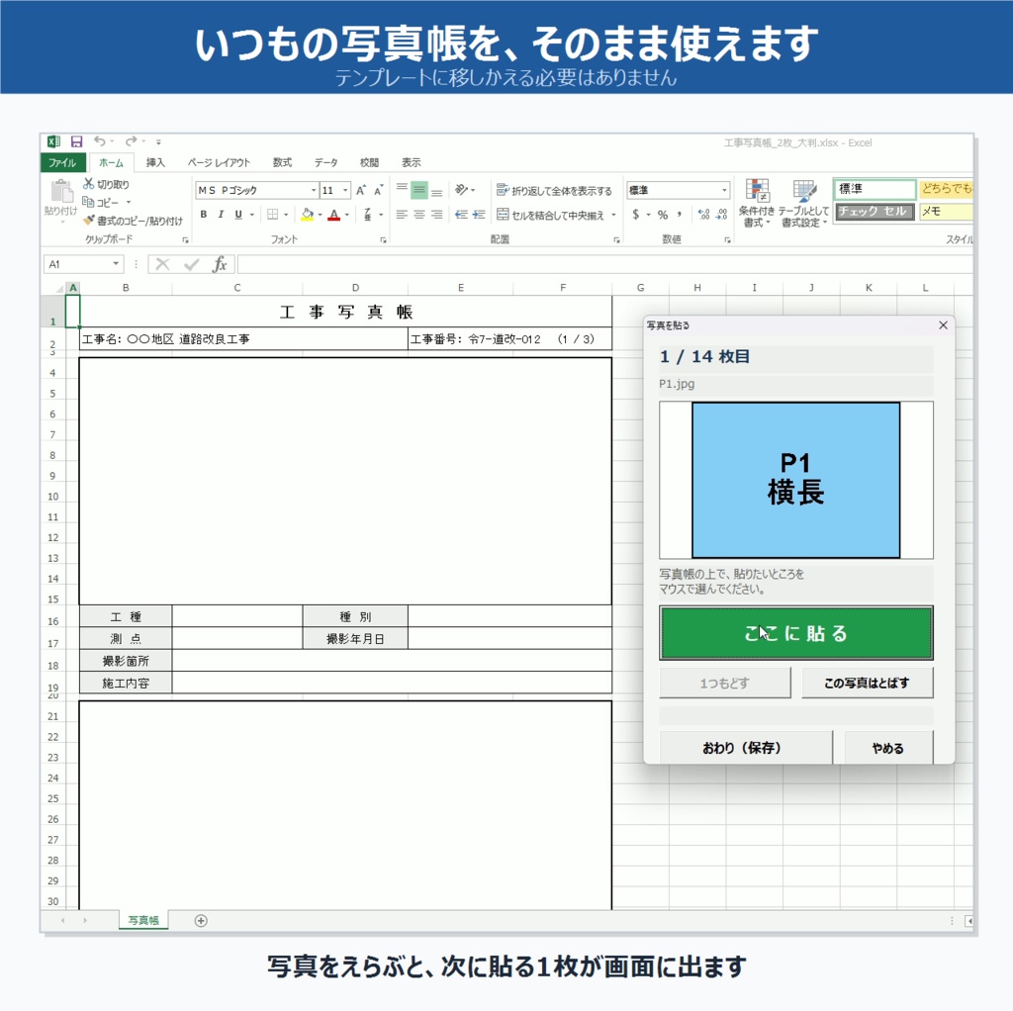Open the Name Box dropdown arrow
Image resolution: width=1013 pixels, height=1011 pixels.
pos(116,263)
